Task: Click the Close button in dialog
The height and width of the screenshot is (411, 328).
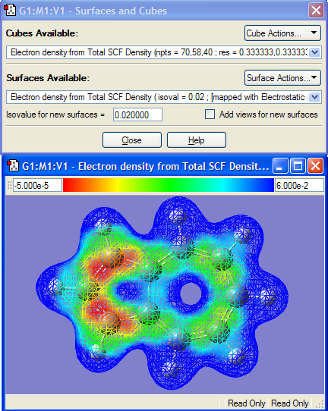Action: 132,140
